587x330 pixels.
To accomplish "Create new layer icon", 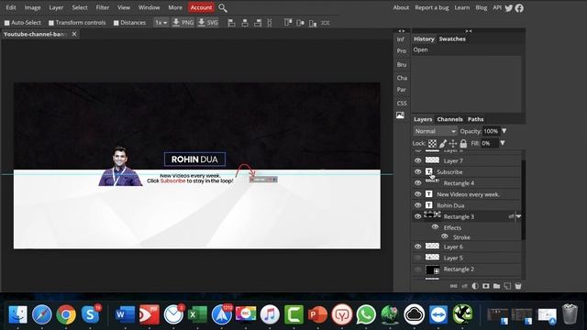I will point(507,286).
